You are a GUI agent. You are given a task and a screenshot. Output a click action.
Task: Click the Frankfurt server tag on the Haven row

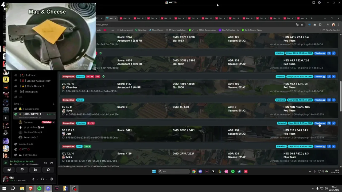pos(281,100)
